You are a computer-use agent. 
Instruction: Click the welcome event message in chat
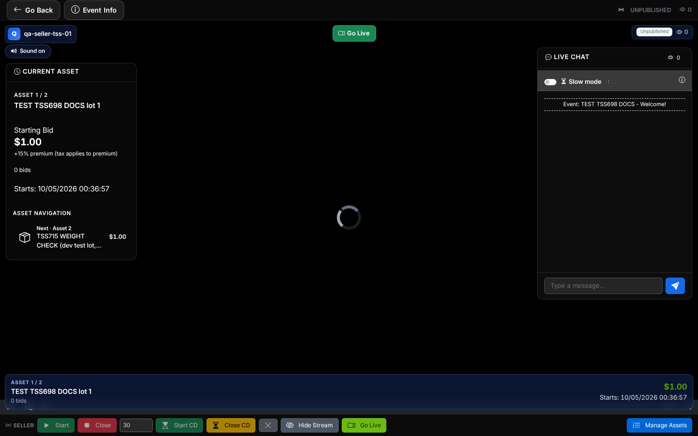click(x=615, y=104)
